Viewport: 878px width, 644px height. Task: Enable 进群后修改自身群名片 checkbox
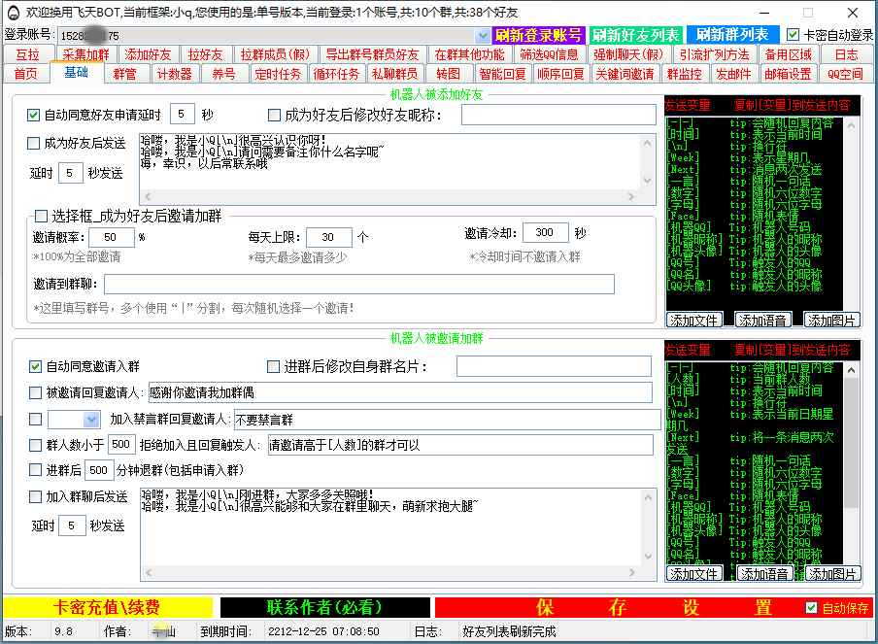273,366
